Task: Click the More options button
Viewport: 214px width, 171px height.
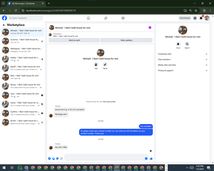Action: click(x=126, y=40)
